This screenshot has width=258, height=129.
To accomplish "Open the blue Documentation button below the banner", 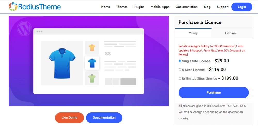I will click(104, 118).
